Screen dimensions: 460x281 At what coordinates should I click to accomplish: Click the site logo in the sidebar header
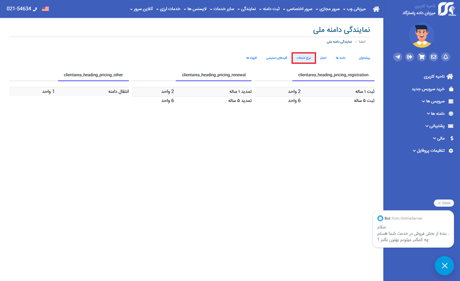[446, 9]
